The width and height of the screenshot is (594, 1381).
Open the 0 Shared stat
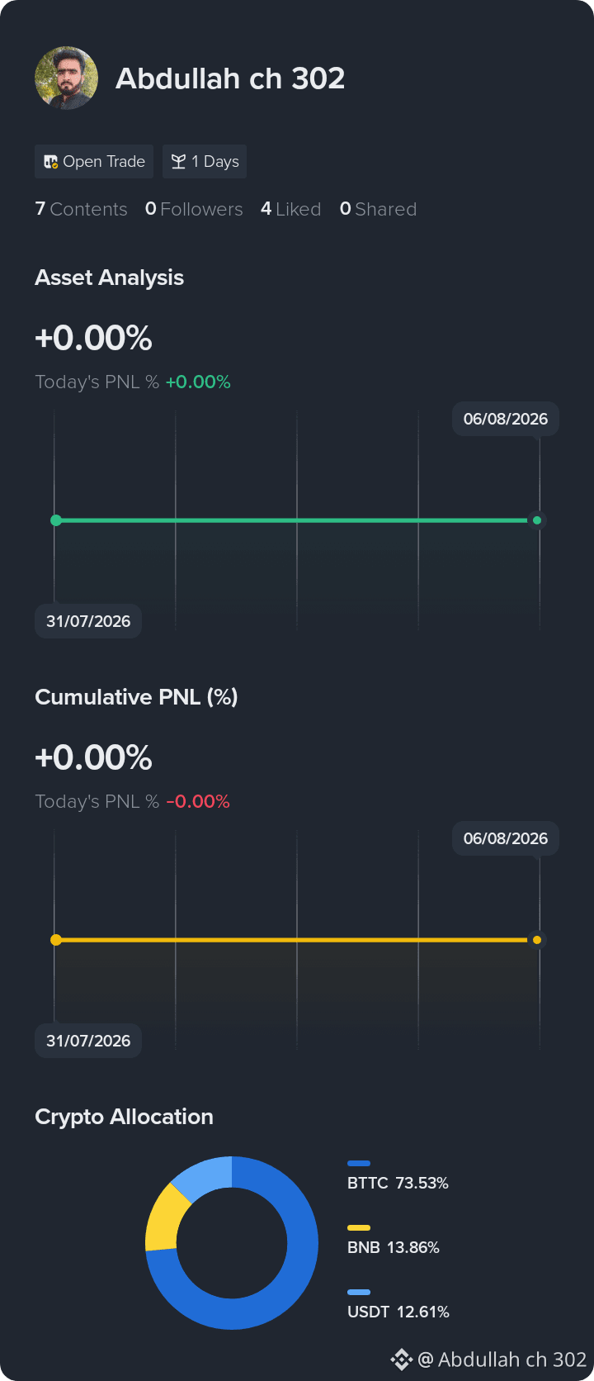378,209
